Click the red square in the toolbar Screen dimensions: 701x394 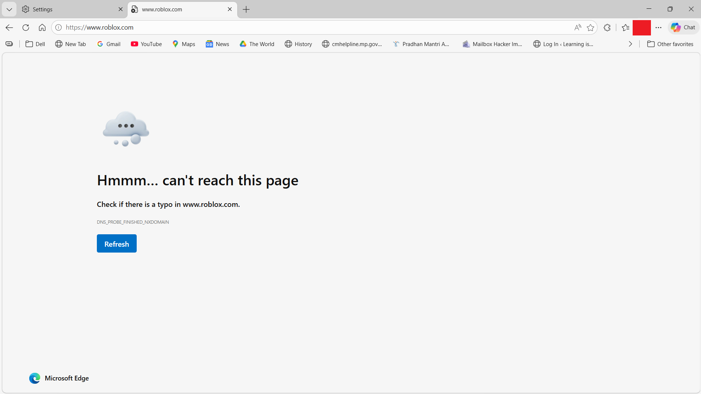coord(641,28)
